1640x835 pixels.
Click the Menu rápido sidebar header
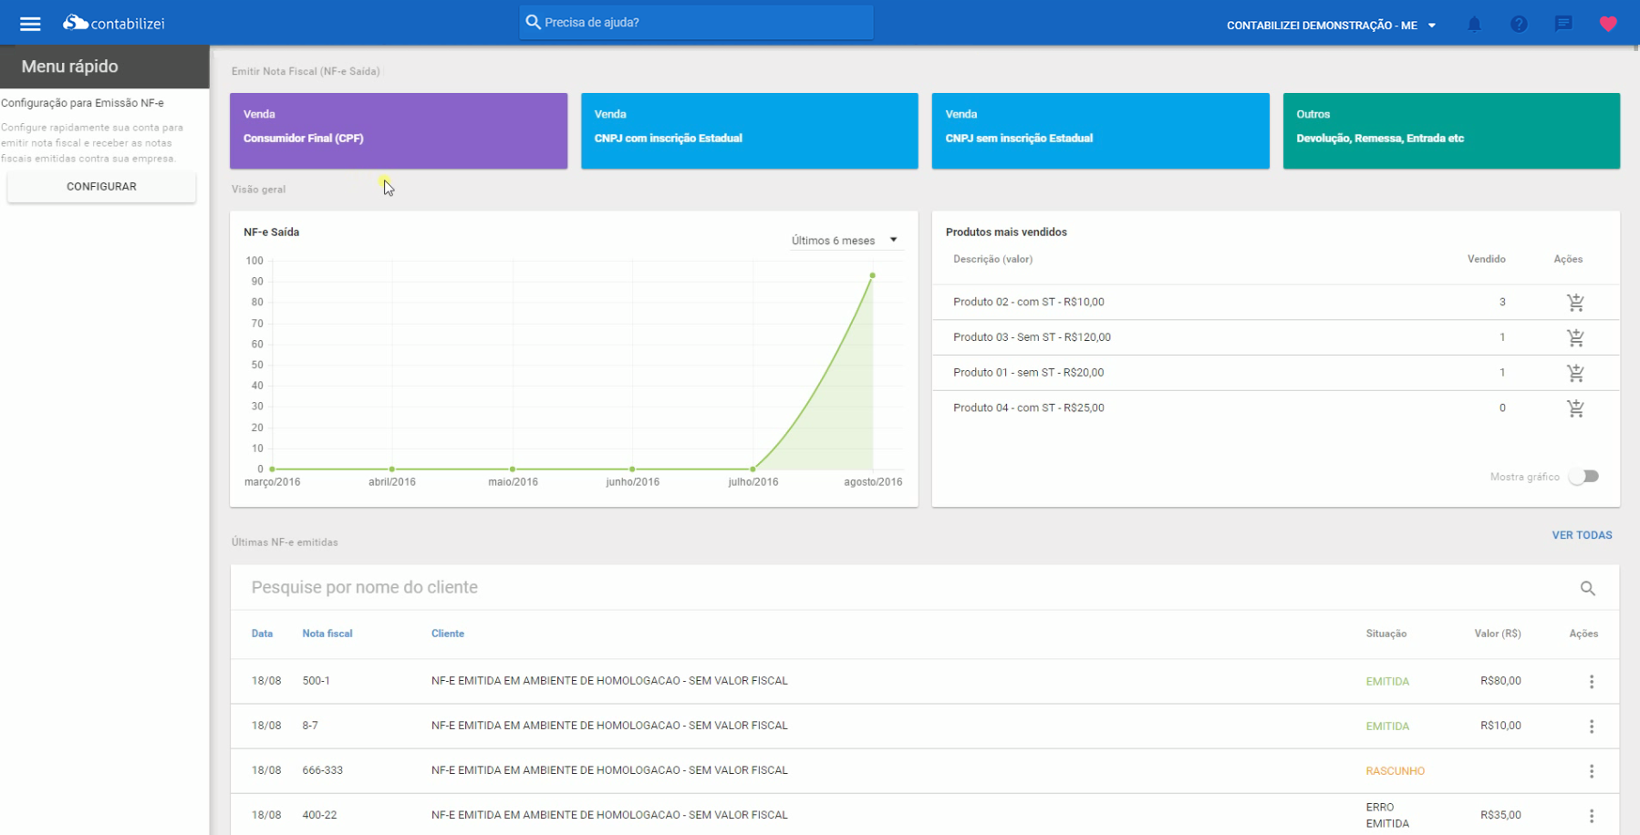pos(105,67)
